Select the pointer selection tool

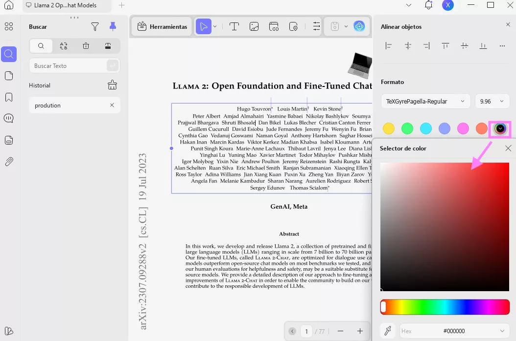[x=203, y=26]
